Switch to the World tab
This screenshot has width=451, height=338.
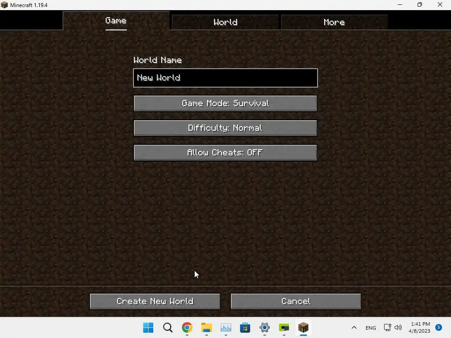coord(225,22)
